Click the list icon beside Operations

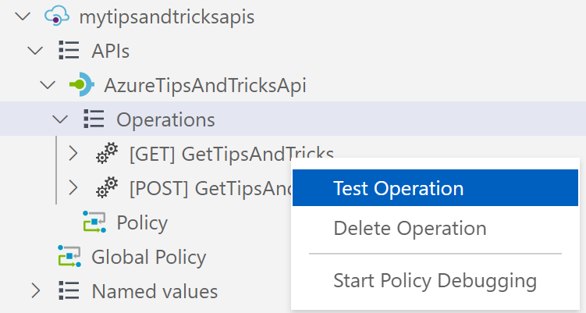94,119
